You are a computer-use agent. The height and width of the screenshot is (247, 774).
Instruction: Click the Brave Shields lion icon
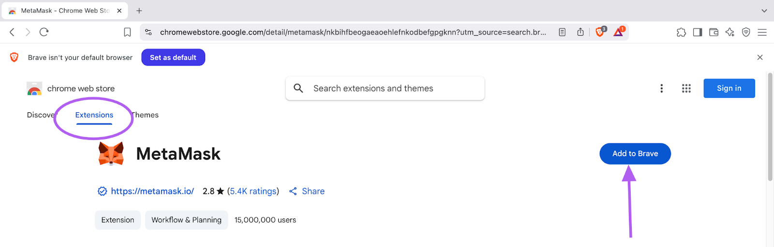[x=600, y=32]
